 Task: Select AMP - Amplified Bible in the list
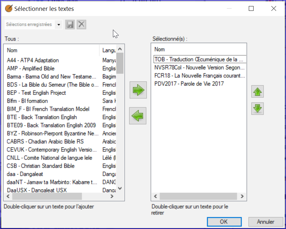click(31, 68)
